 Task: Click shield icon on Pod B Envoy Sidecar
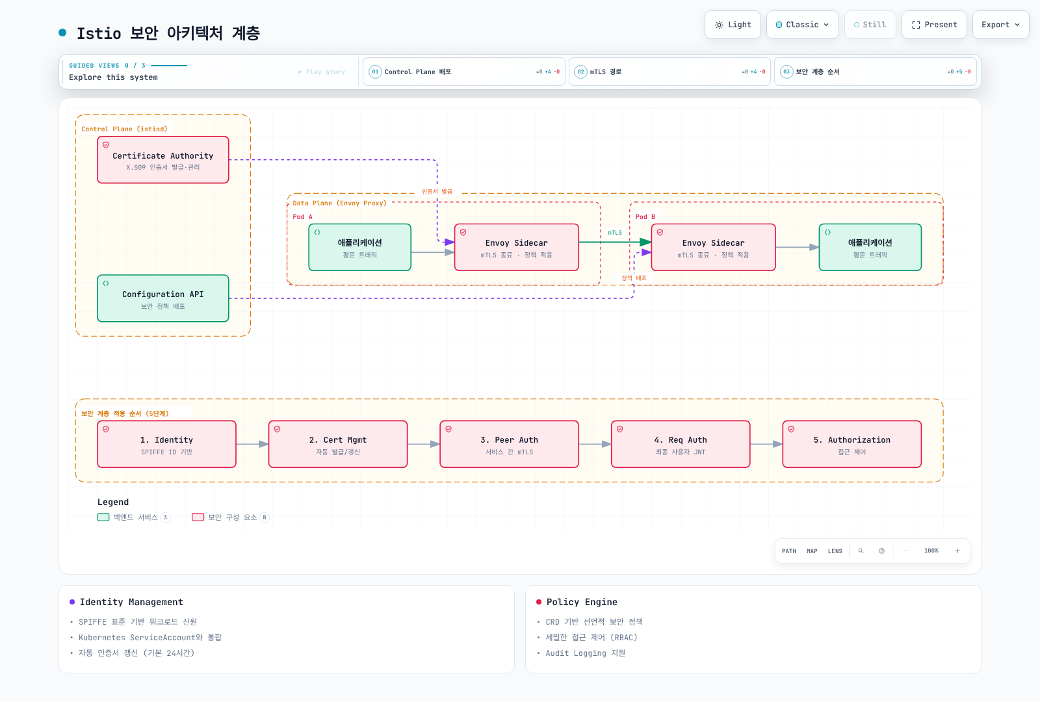660,232
